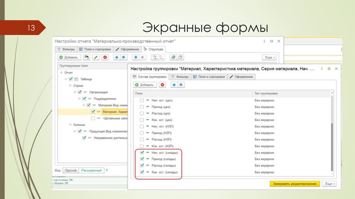The image size is (355, 199).
Task: Click the check-all icon in report settings toolbar
Action: (x=173, y=58)
